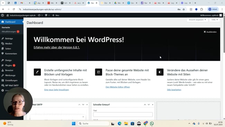Viewport: 225px width, 127px height.
Task: Close the active Dashboard tab
Action: (x=97, y=3)
